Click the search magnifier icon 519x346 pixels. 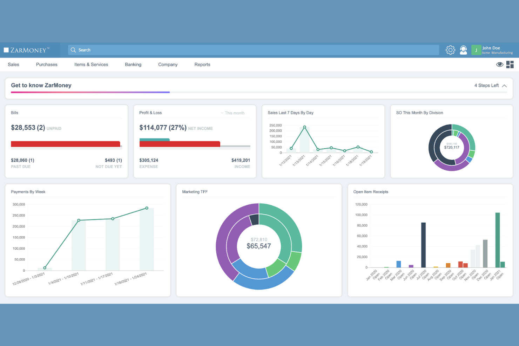pos(73,50)
